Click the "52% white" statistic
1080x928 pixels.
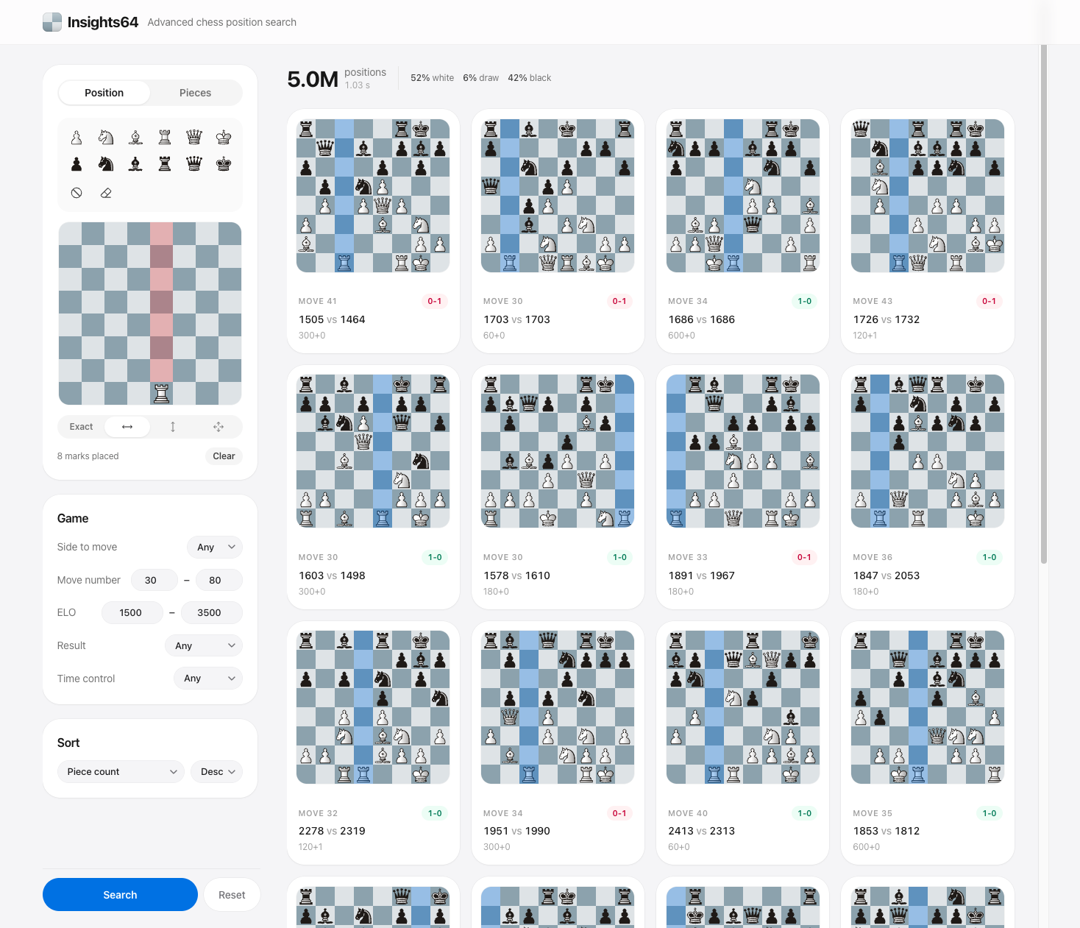click(432, 78)
